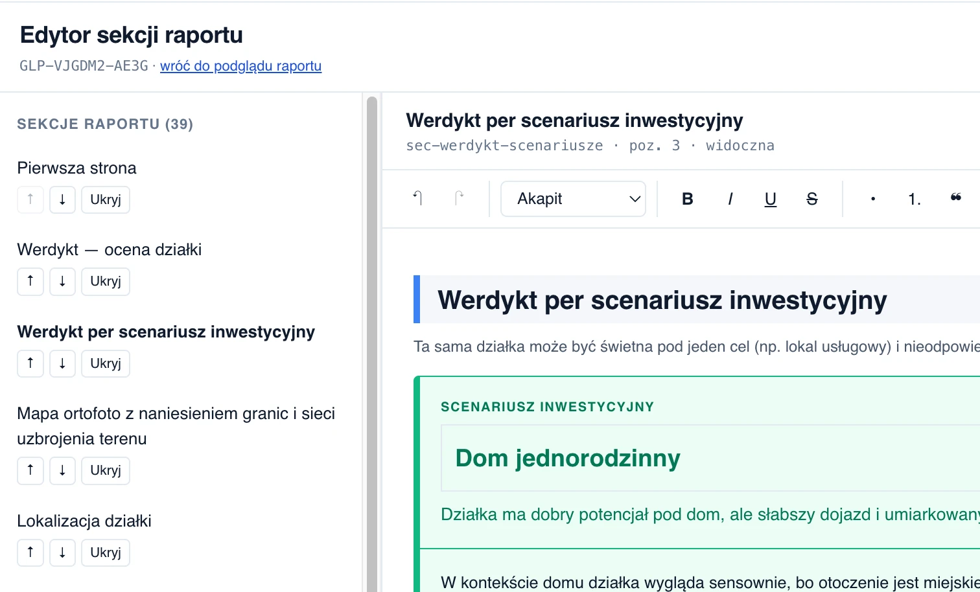Move Mapa ortofoto section down
980x592 pixels.
62,470
